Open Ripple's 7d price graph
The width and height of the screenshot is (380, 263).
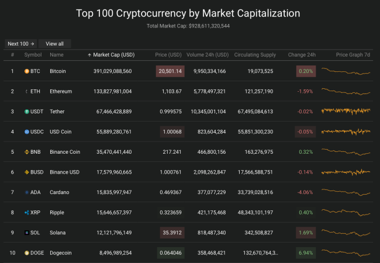(346, 212)
